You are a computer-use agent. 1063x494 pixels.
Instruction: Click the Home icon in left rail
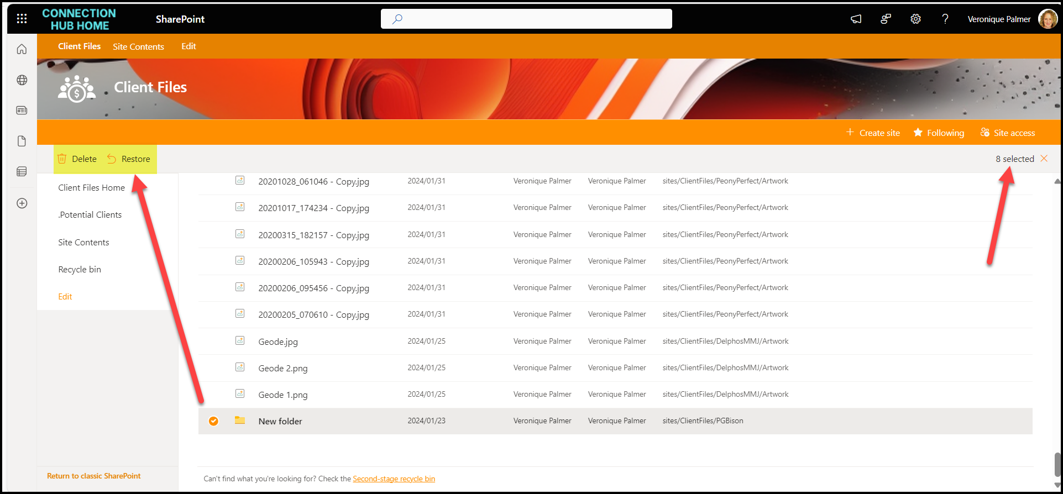click(22, 50)
